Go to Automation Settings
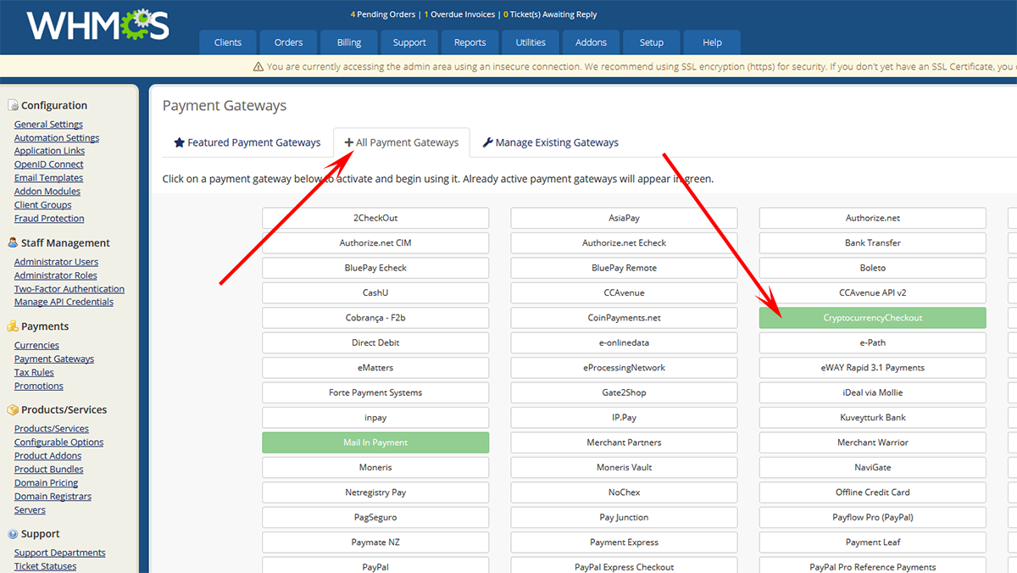Image resolution: width=1017 pixels, height=573 pixels. 57,138
